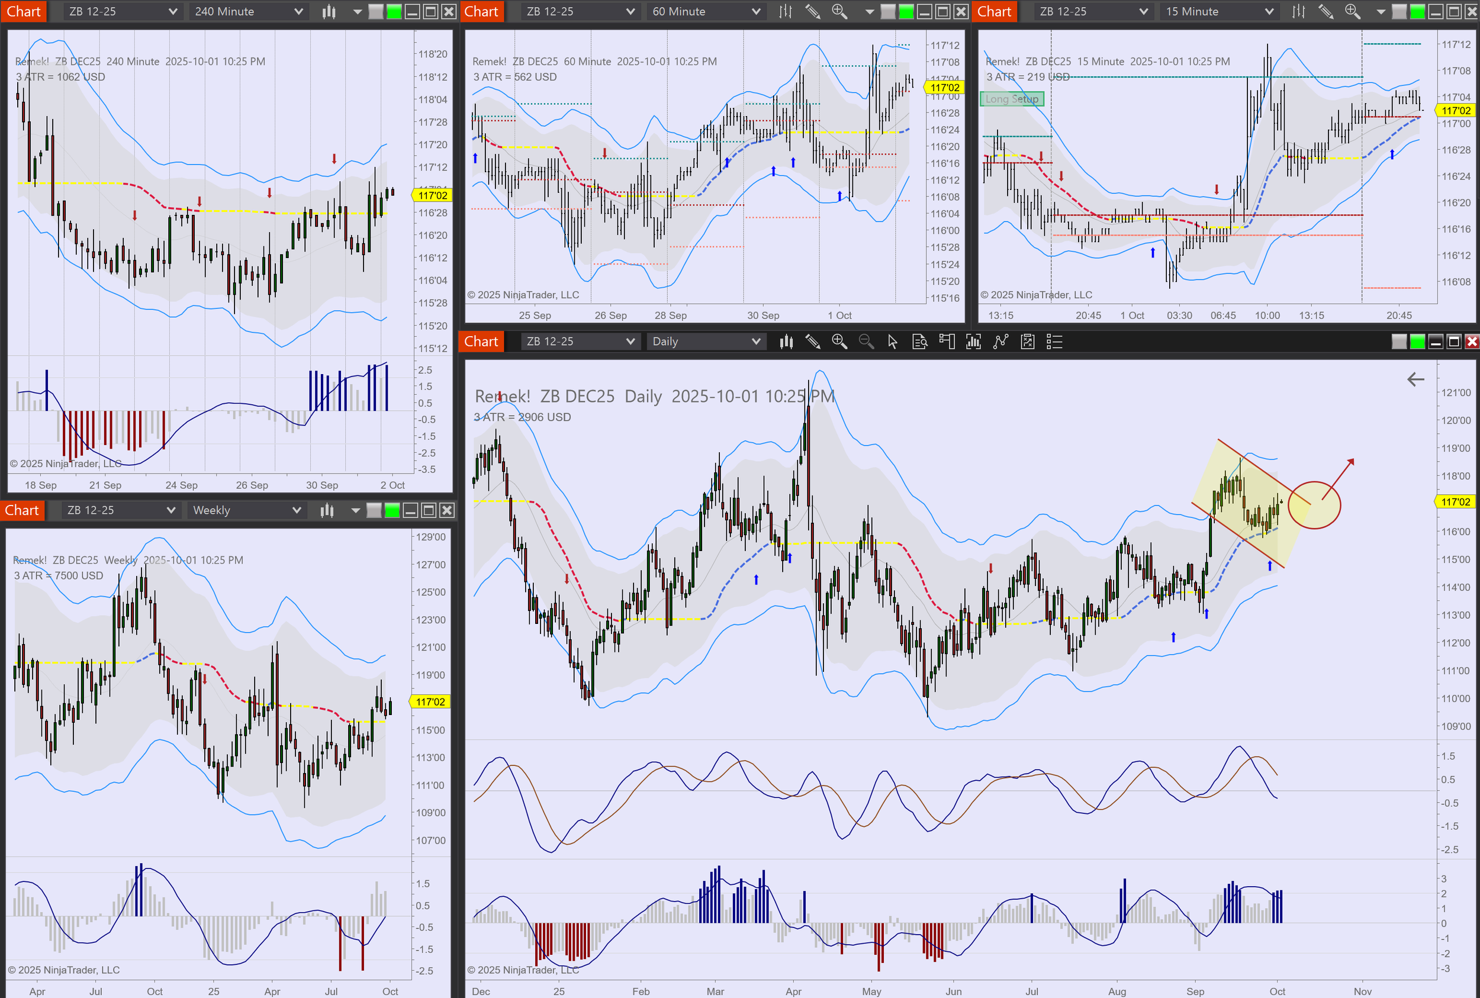1480x998 pixels.
Task: Select drawing tools pencil in Daily chart
Action: coord(813,342)
